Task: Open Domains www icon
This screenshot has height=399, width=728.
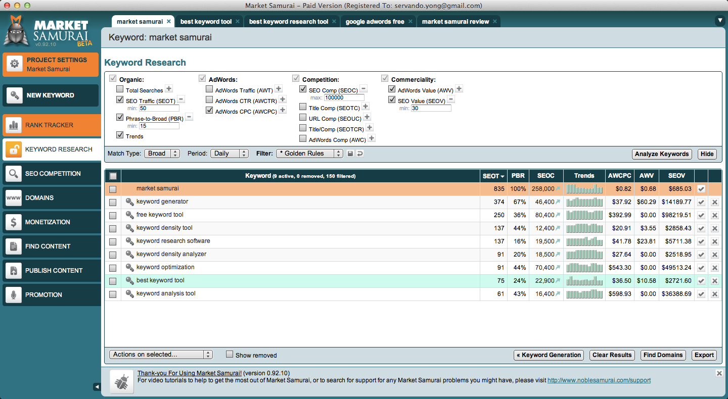Action: point(14,197)
